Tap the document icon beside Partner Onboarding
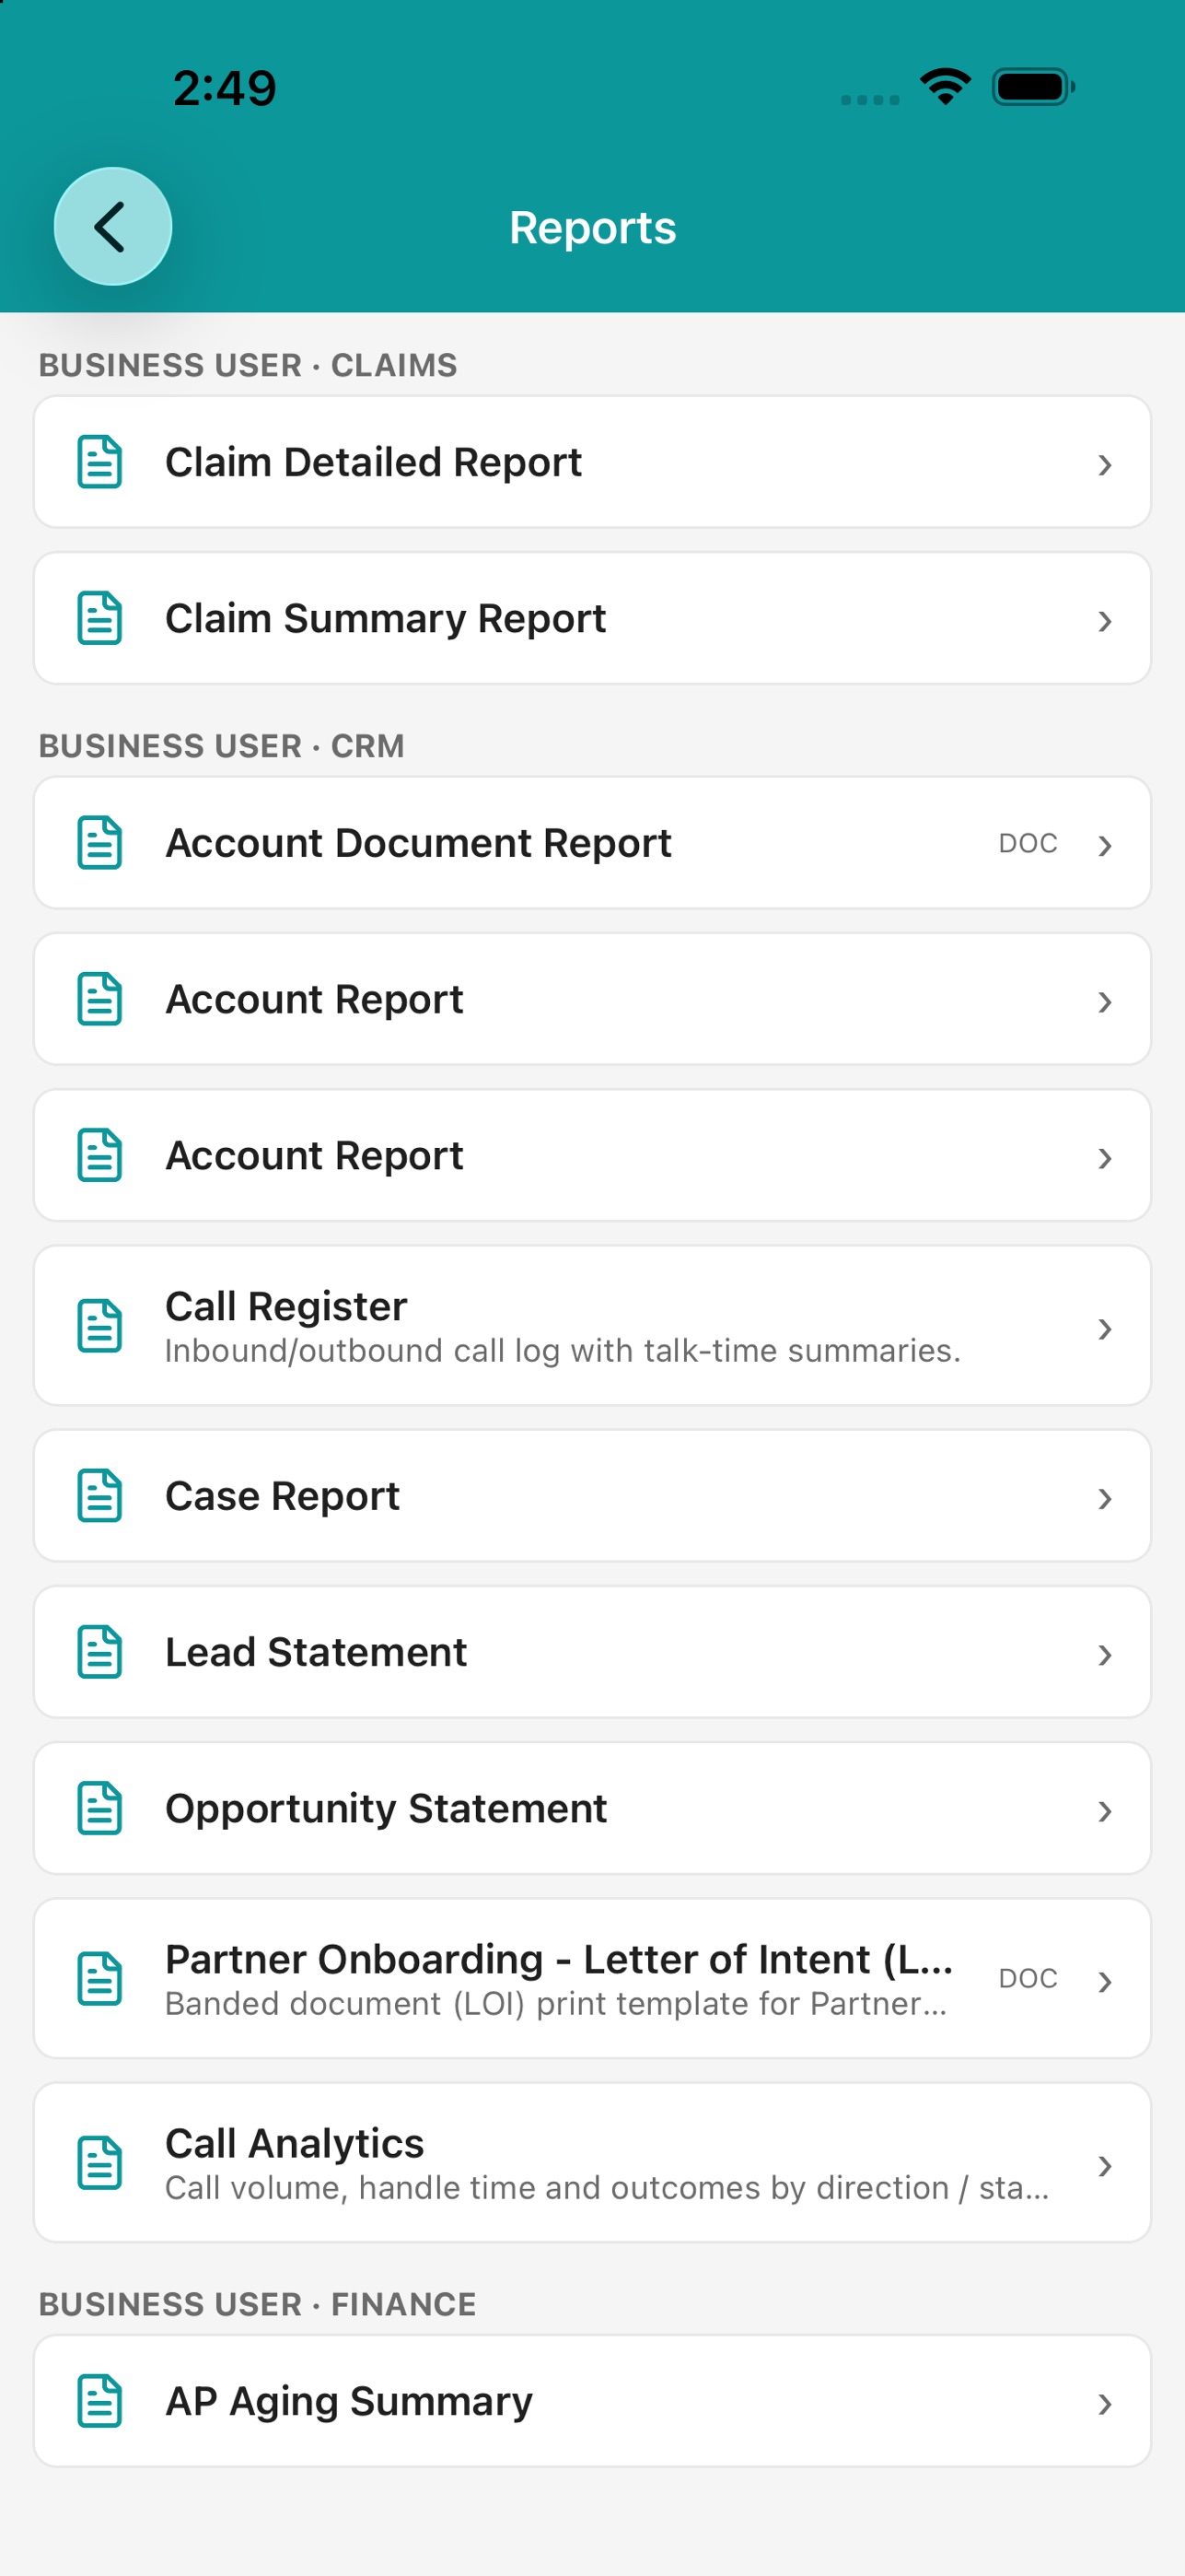The height and width of the screenshot is (2576, 1185). (x=100, y=1978)
